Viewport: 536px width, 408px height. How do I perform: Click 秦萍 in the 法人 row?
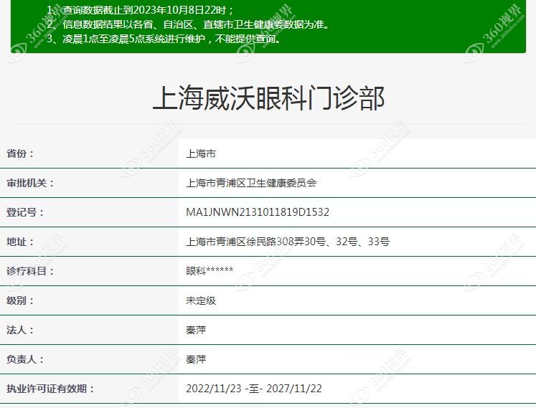coord(196,330)
